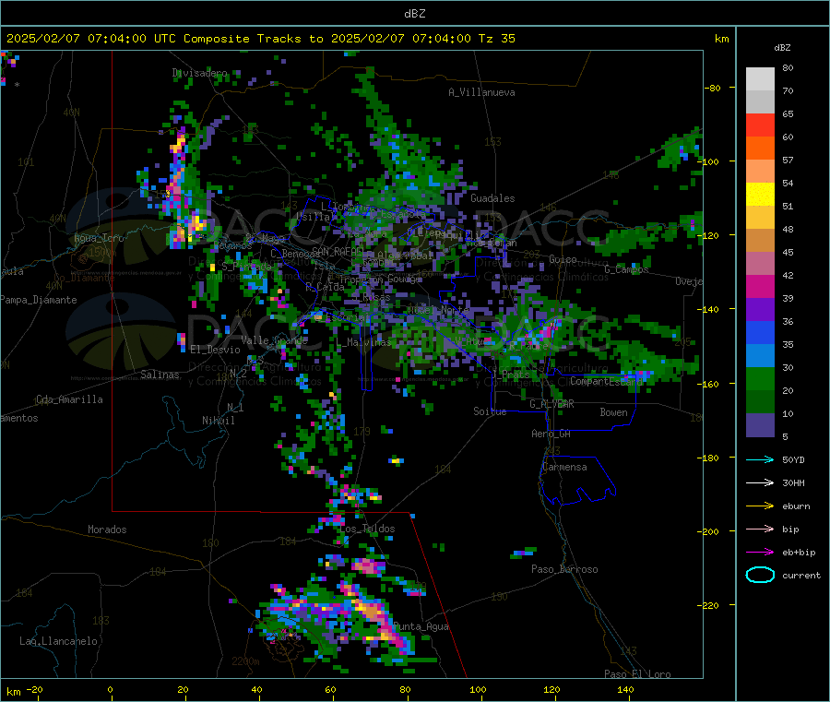This screenshot has height=702, width=830.
Task: Select the magenta 39–42 dBZ color swatch
Action: [760, 286]
